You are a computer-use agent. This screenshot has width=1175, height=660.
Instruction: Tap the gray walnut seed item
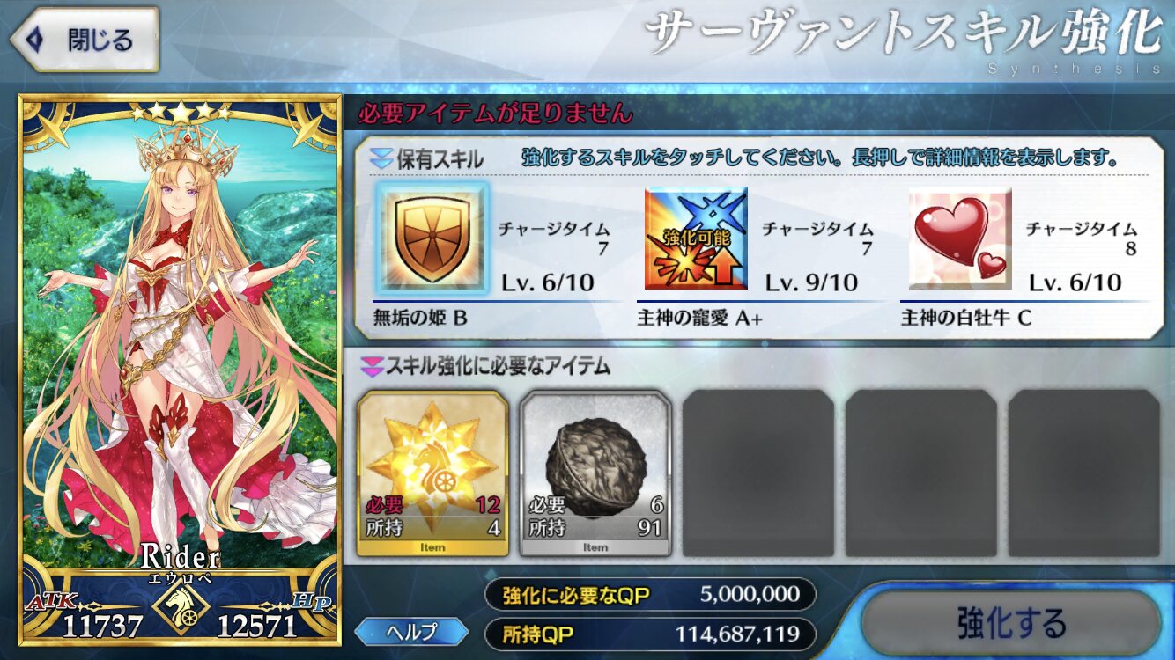tap(595, 473)
